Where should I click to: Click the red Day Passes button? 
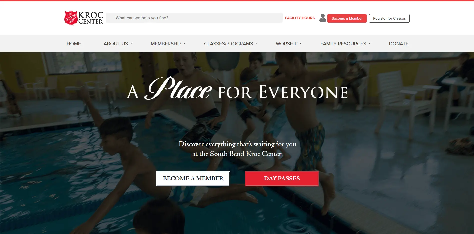(x=282, y=179)
